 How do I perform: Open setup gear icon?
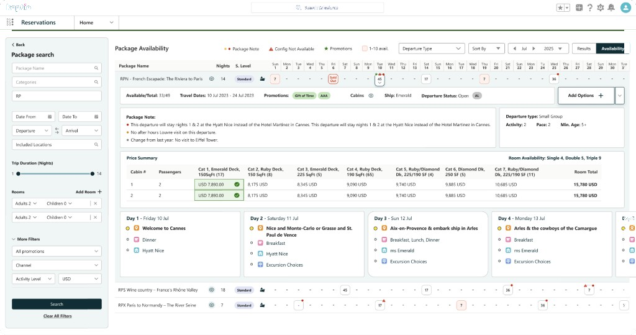[601, 7]
